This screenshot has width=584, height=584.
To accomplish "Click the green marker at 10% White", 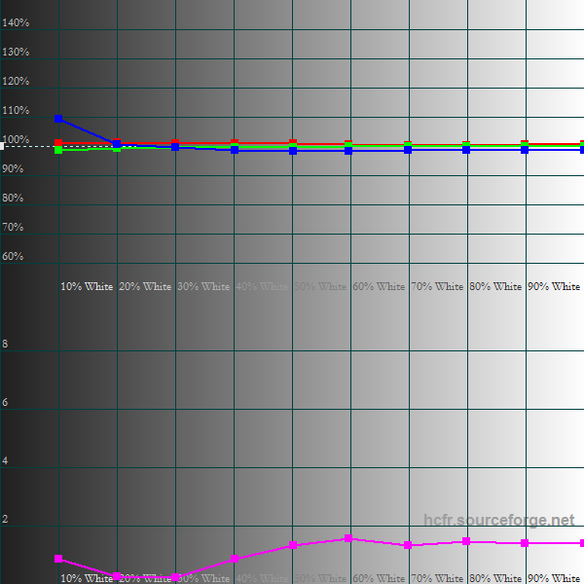I will pos(58,150).
